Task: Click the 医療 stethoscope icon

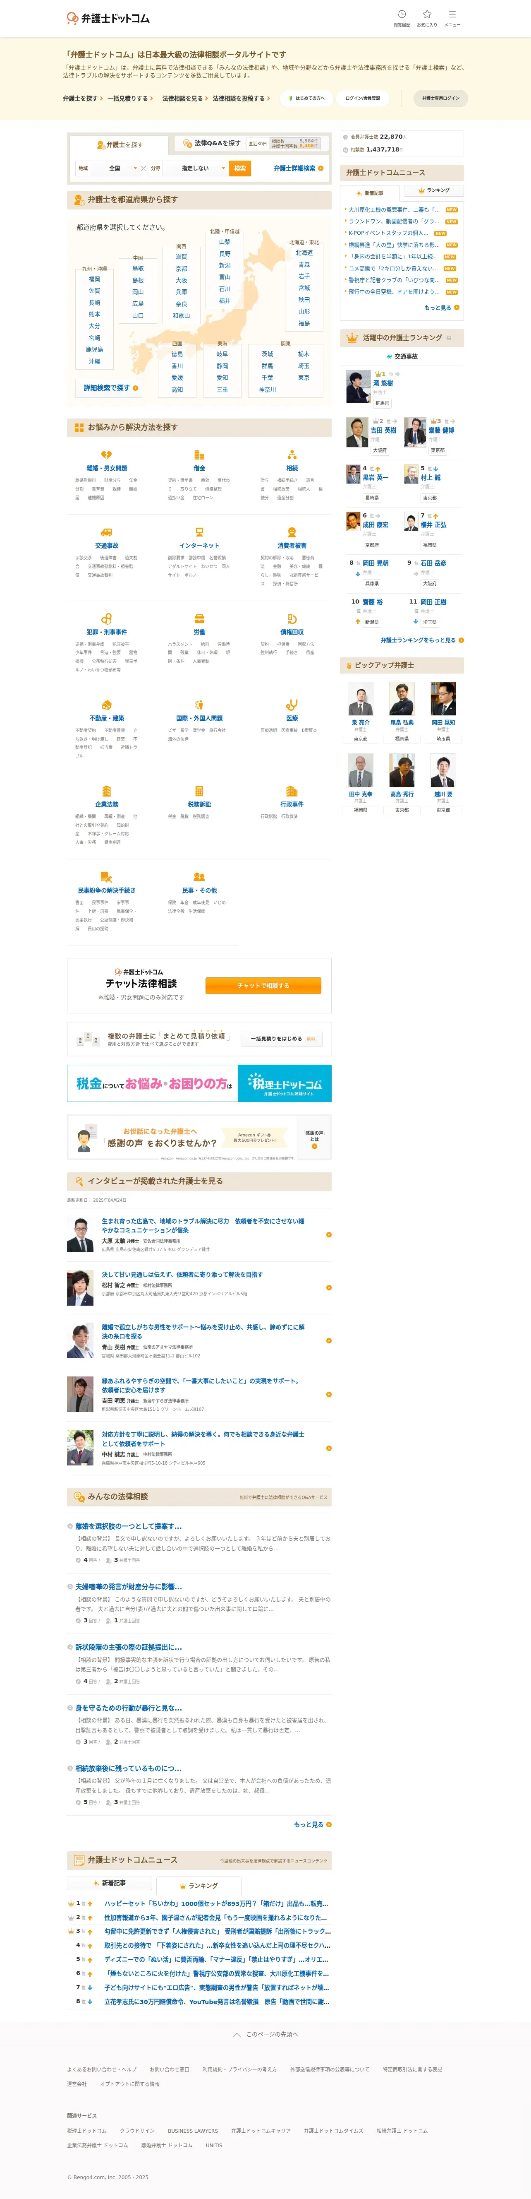Action: coord(292,704)
